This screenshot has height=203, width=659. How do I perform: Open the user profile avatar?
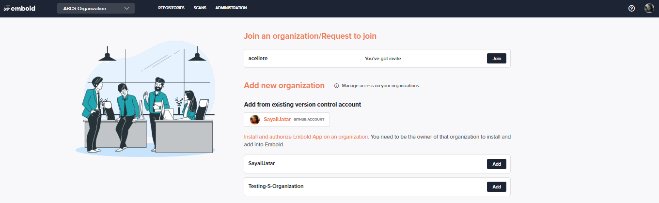click(x=649, y=8)
